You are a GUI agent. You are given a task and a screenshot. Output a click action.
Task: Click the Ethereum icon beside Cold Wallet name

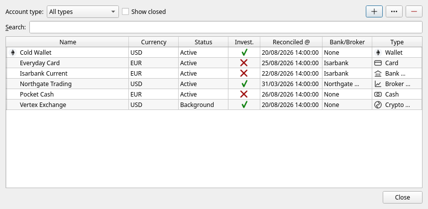click(x=12, y=52)
